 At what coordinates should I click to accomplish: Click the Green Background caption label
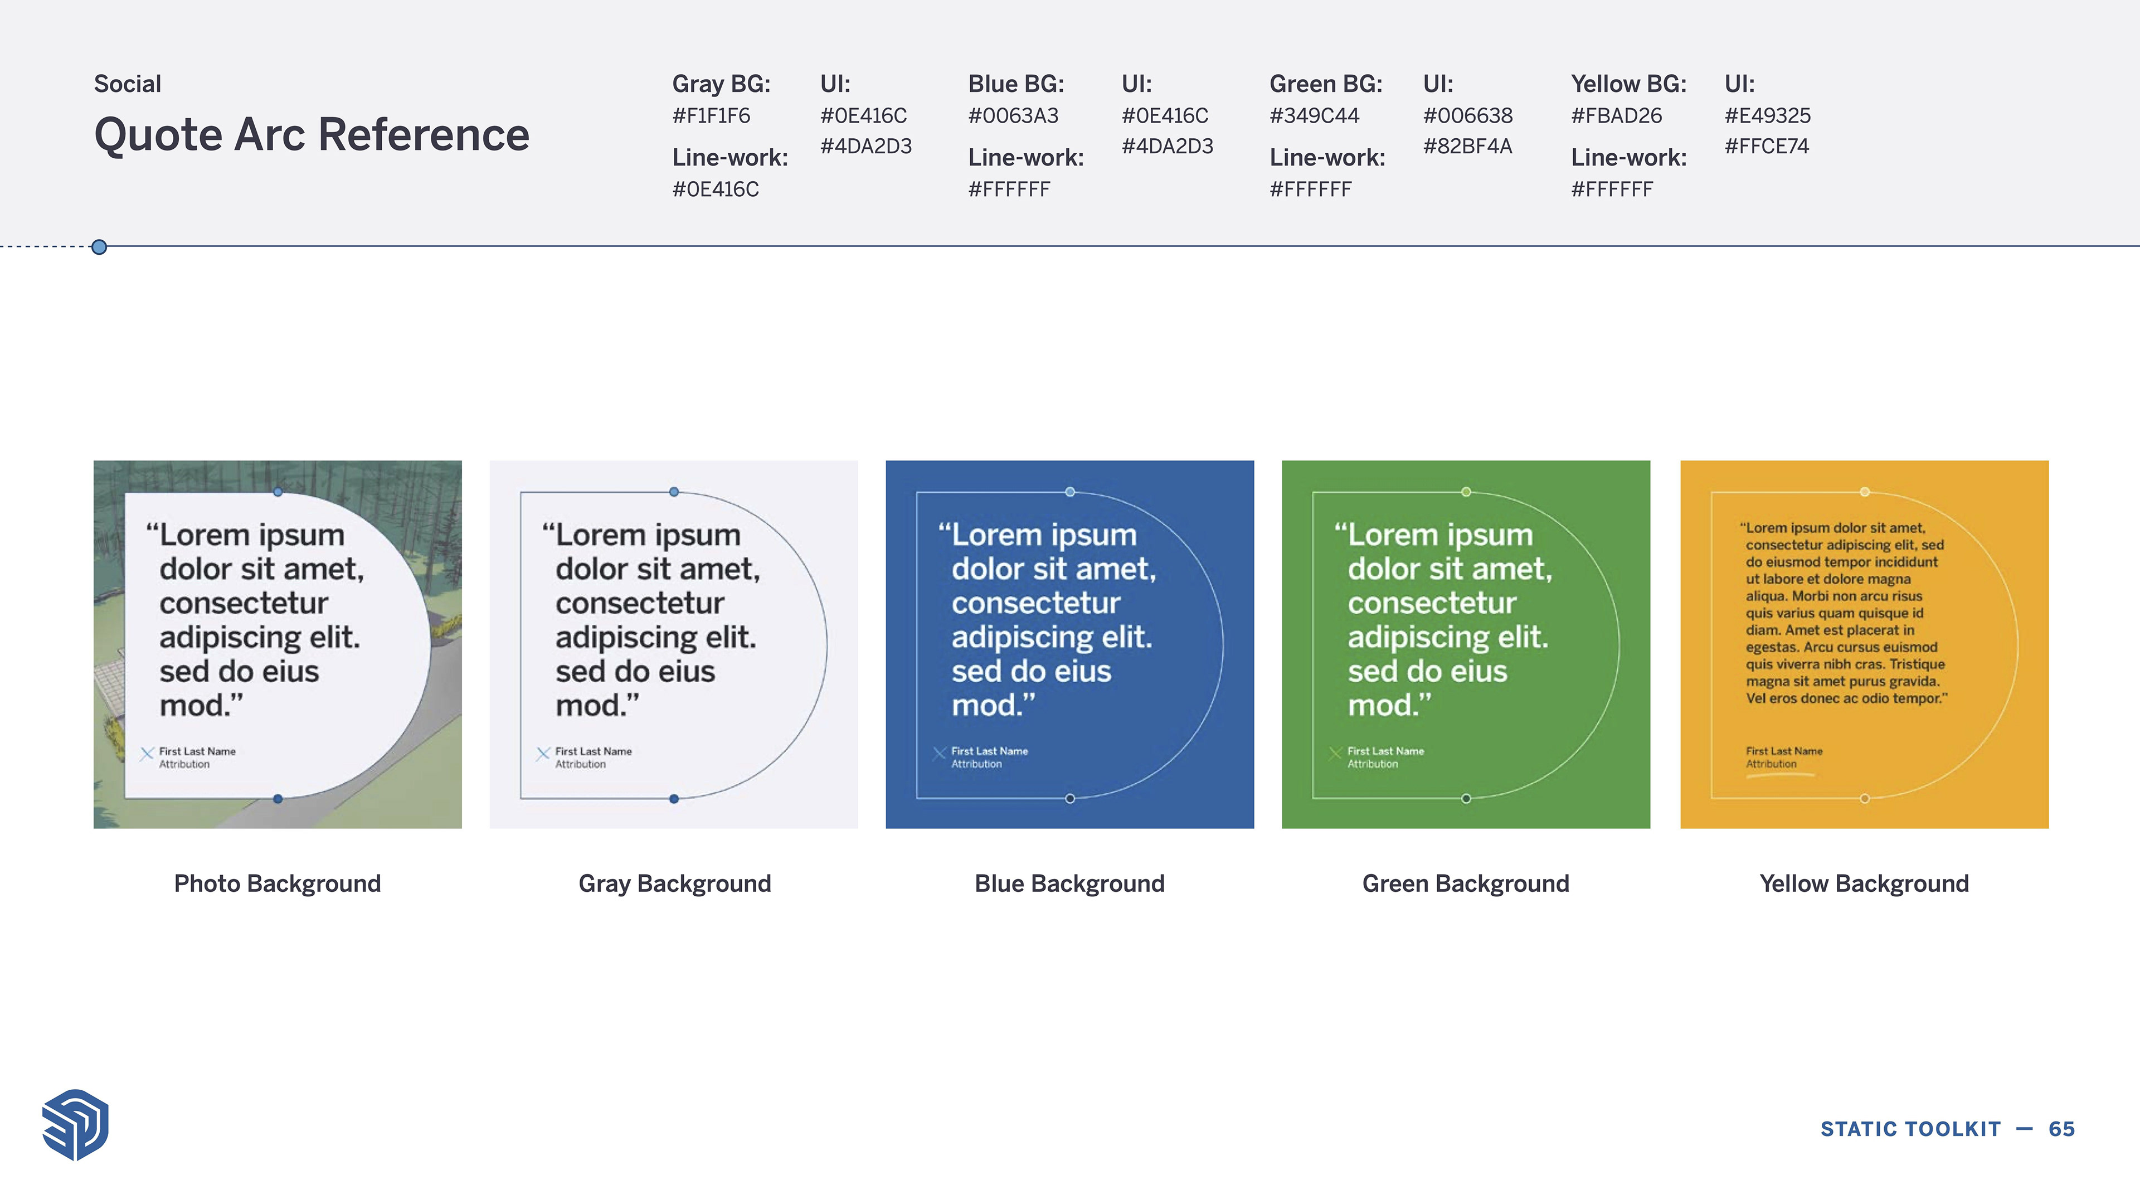tap(1466, 883)
